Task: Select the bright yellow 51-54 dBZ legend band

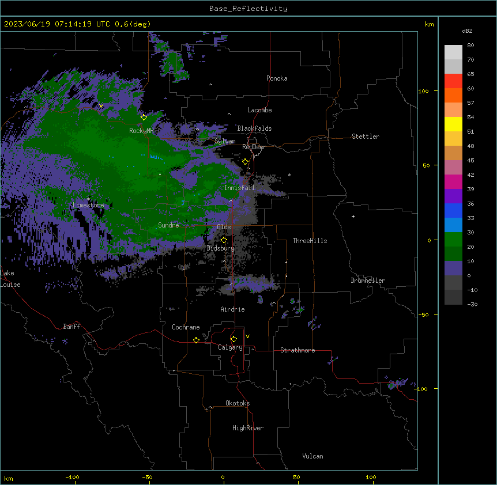Action: pos(453,124)
